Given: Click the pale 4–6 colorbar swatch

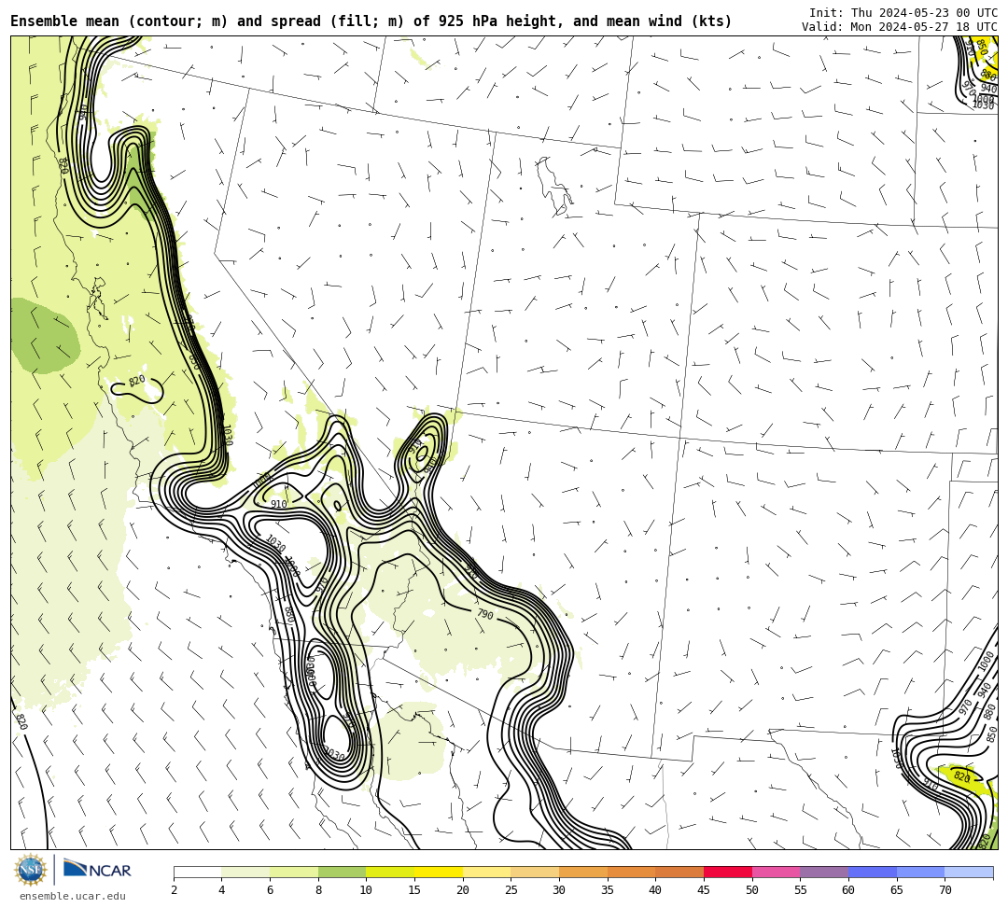Looking at the screenshot, I should (245, 872).
